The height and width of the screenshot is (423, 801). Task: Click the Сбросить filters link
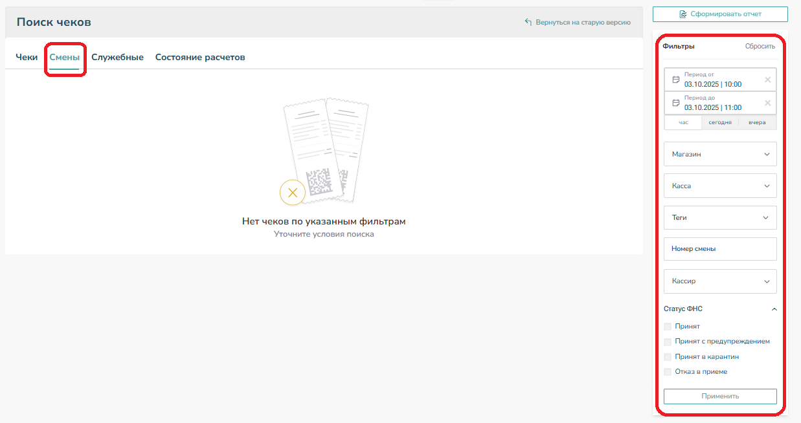pyautogui.click(x=760, y=47)
